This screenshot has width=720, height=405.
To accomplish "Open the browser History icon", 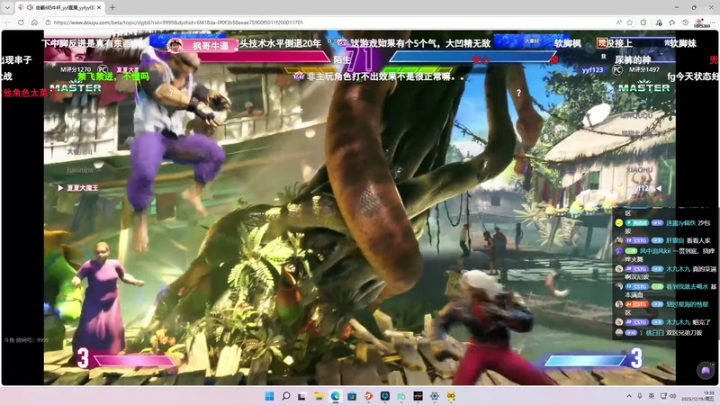I will [x=686, y=22].
